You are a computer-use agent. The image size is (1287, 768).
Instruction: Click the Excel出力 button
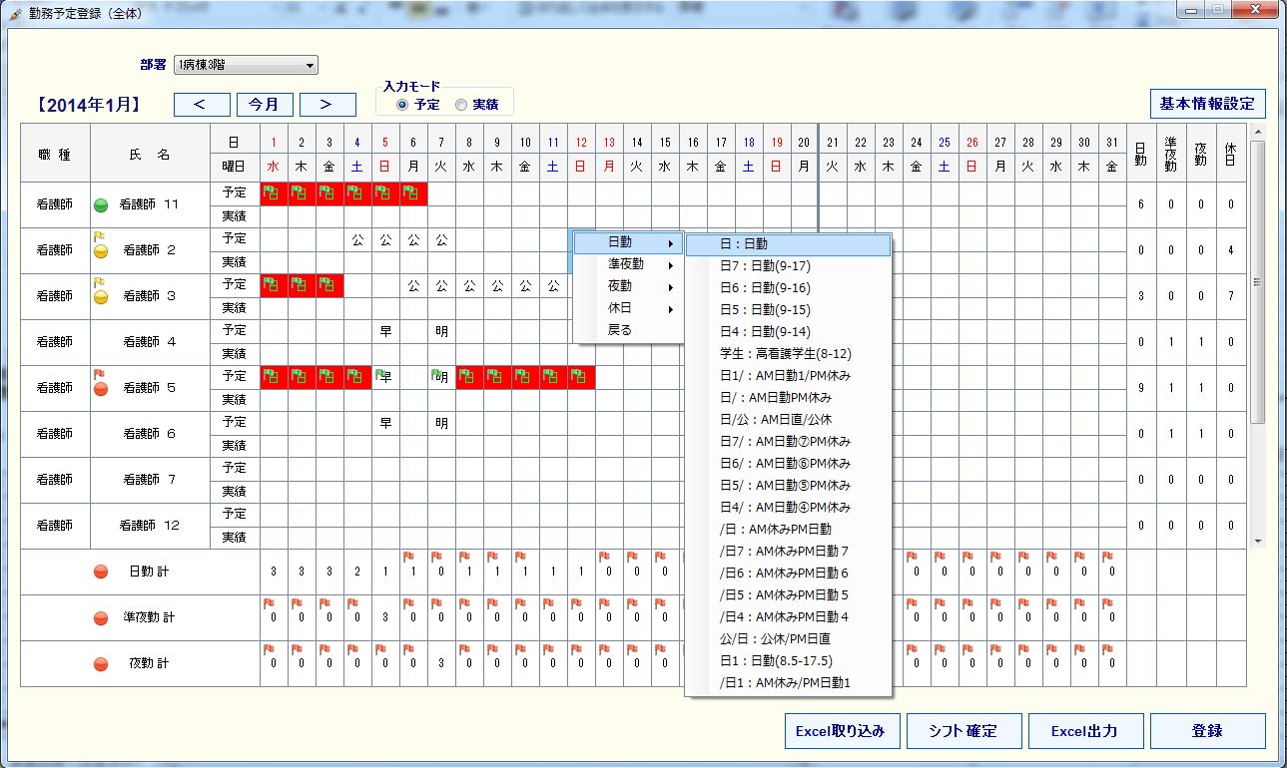point(1084,731)
